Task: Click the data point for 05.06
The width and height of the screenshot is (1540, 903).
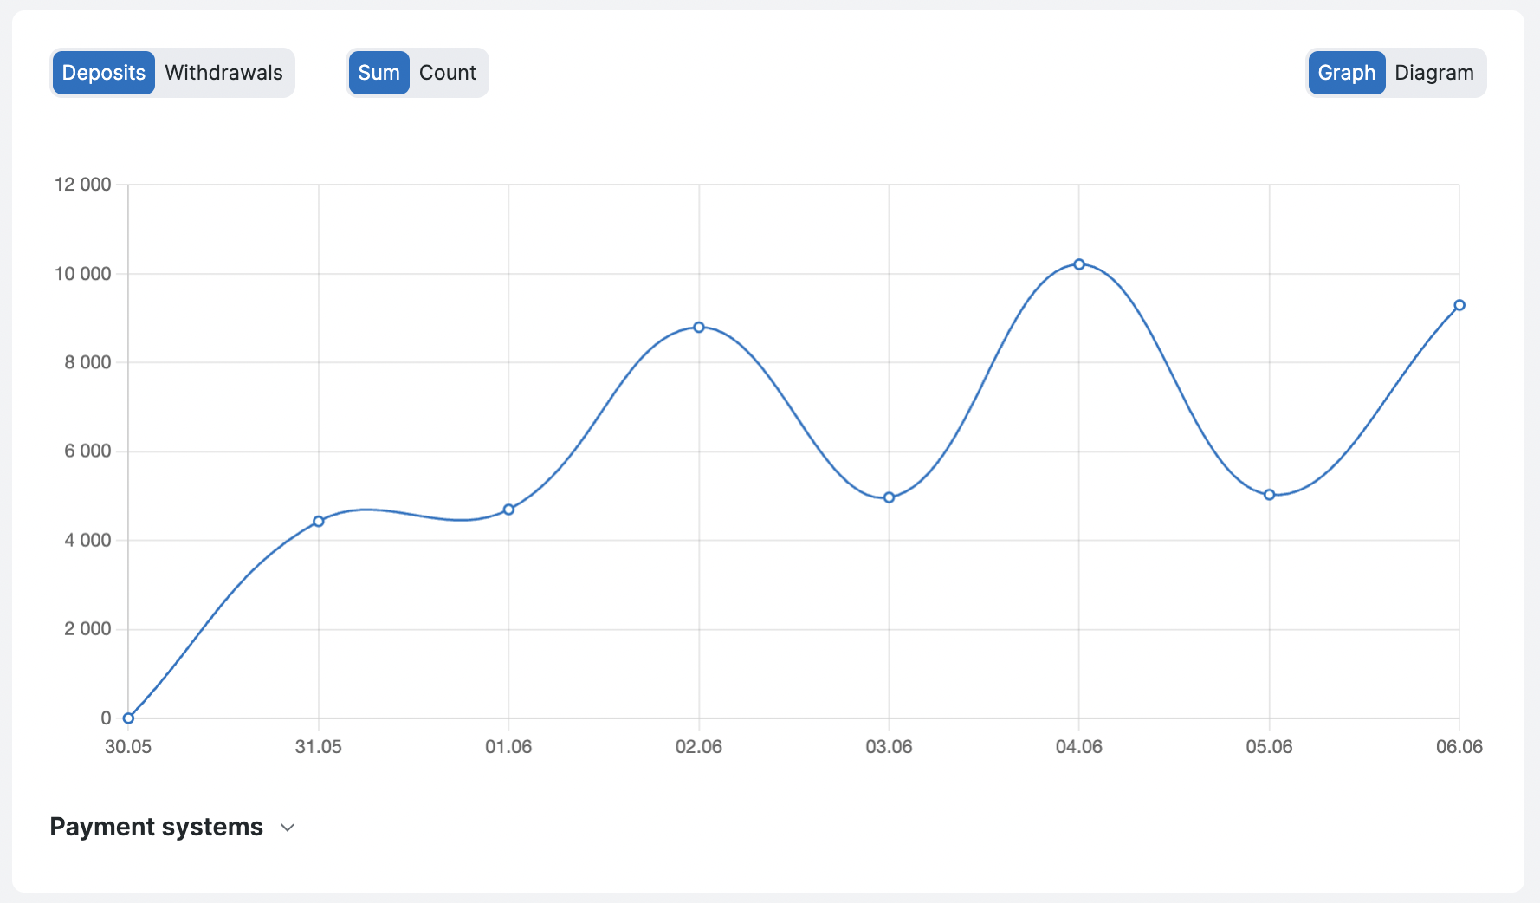Action: tap(1269, 495)
